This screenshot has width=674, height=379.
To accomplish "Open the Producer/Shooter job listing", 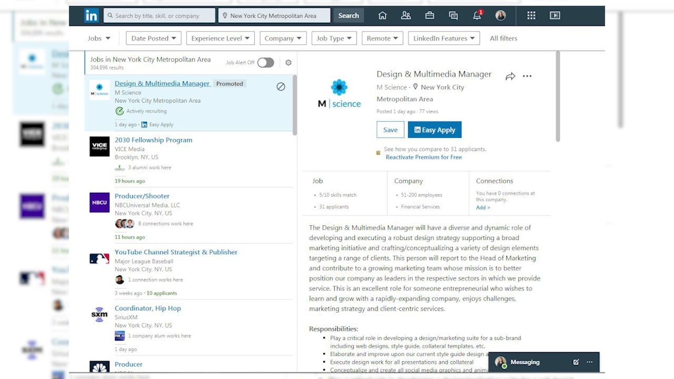I will [142, 196].
